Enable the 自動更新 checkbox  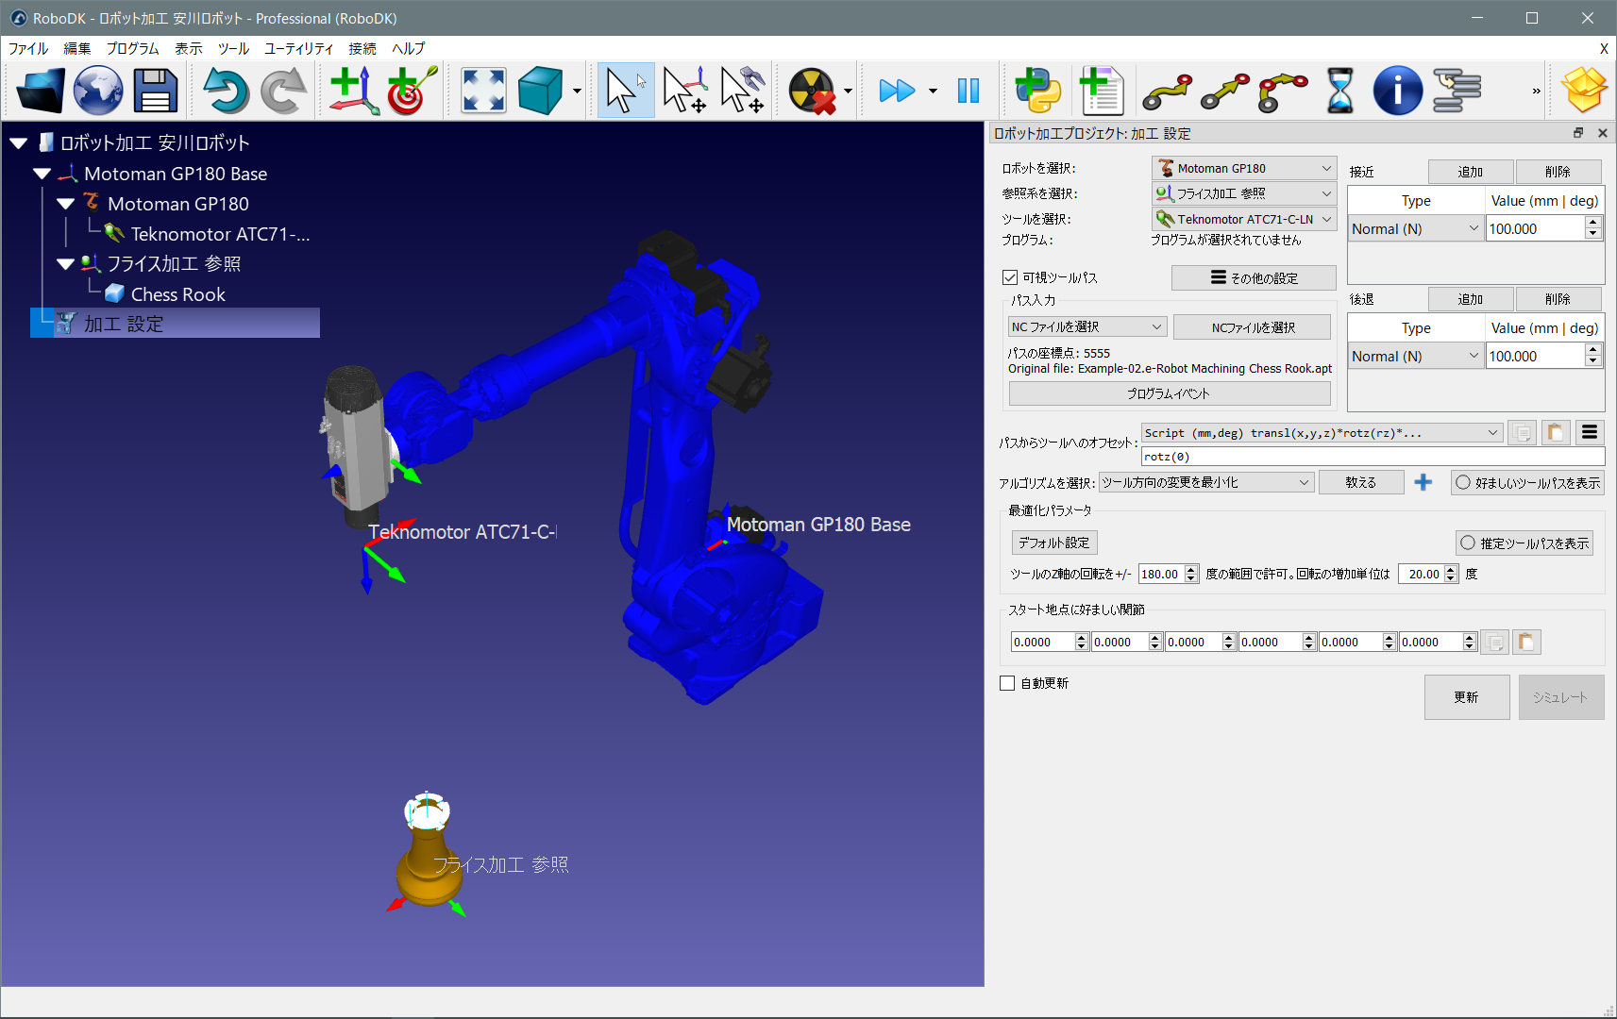point(1007,683)
